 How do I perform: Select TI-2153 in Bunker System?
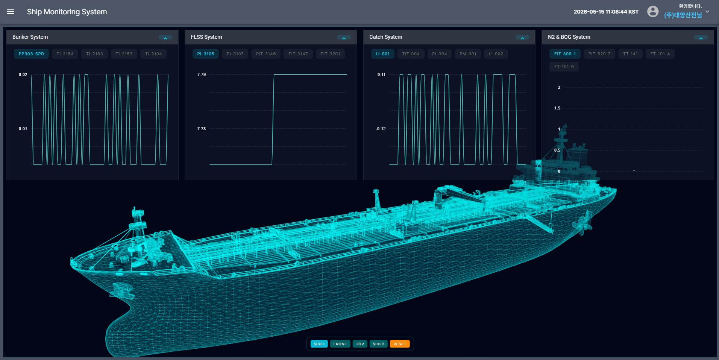(x=124, y=54)
